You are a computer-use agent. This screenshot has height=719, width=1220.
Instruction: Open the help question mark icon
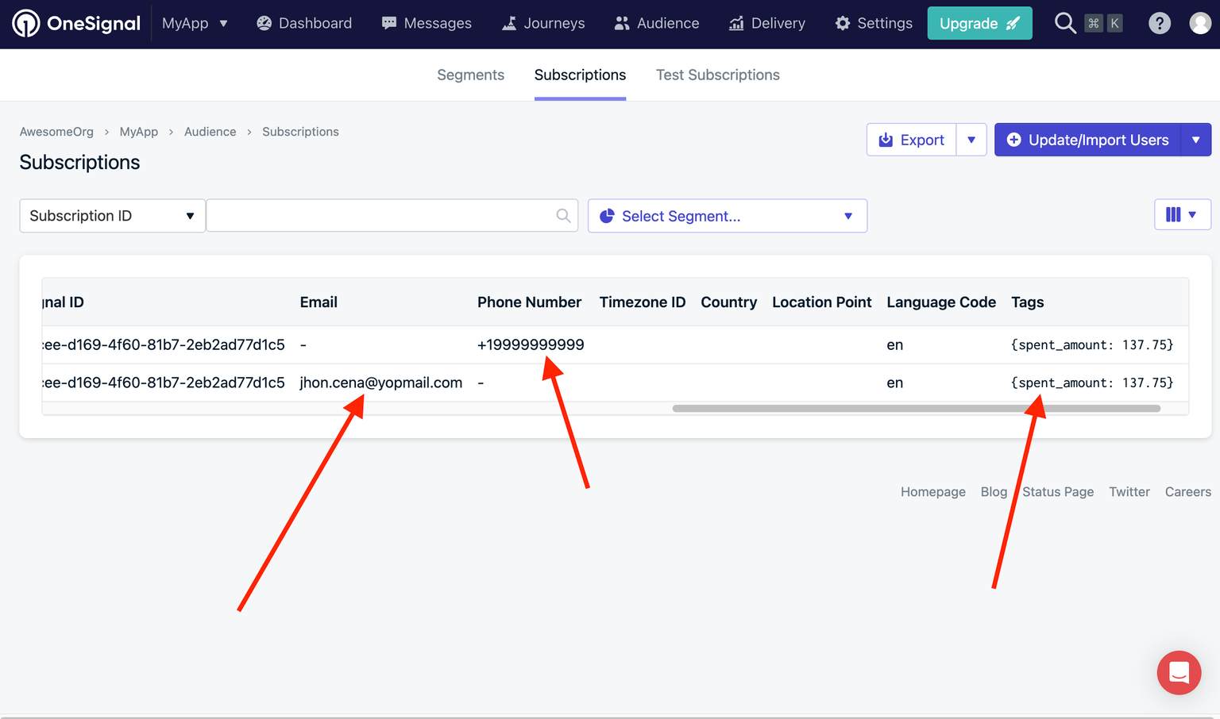tap(1160, 23)
